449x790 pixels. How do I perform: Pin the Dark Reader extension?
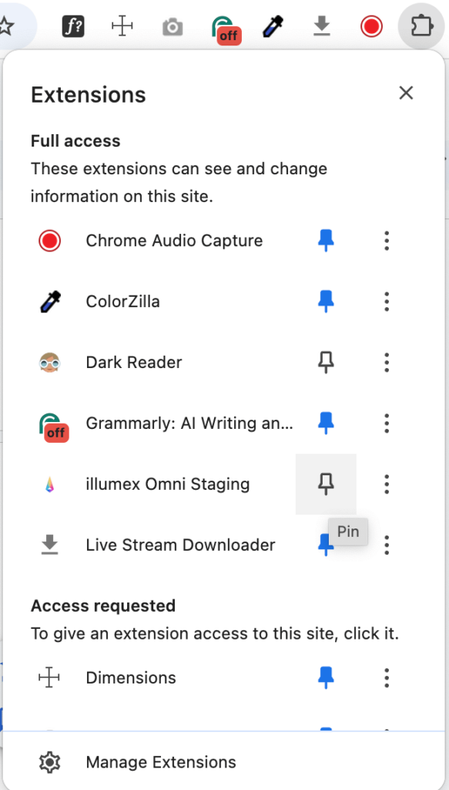point(326,363)
